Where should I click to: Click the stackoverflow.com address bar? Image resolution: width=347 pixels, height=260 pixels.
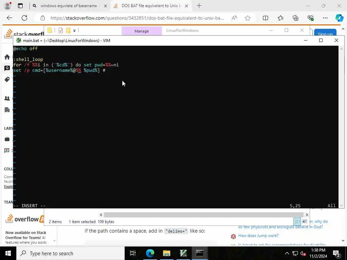click(x=137, y=18)
